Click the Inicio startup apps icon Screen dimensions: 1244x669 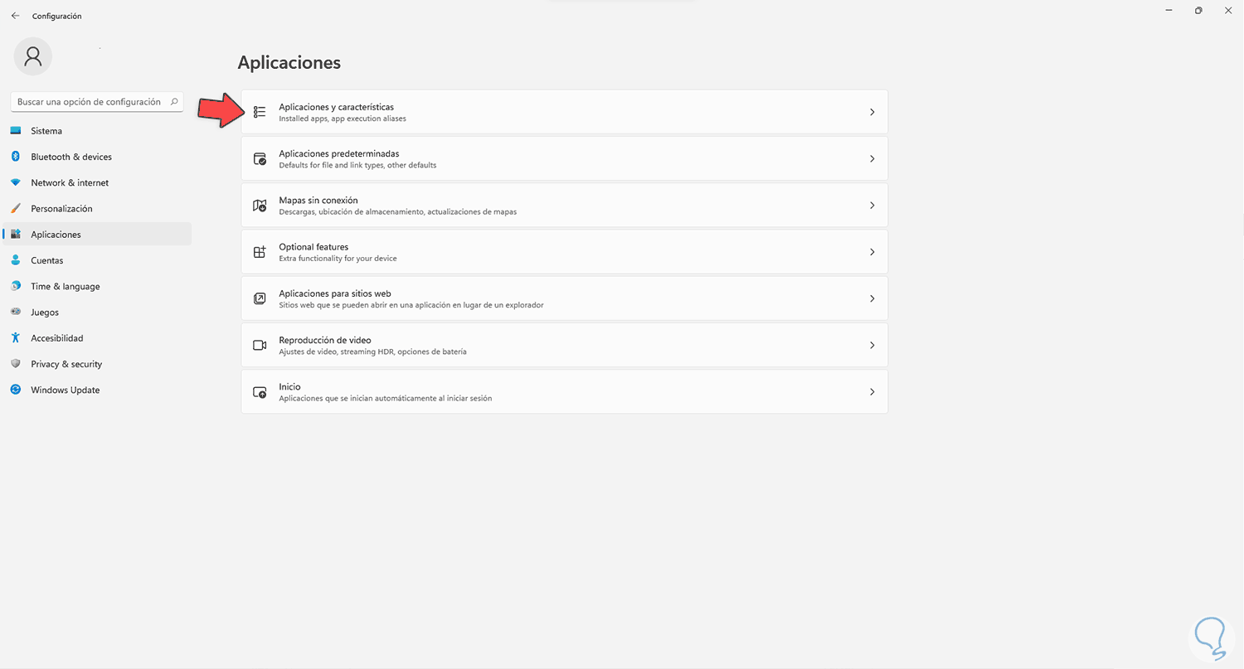[260, 392]
